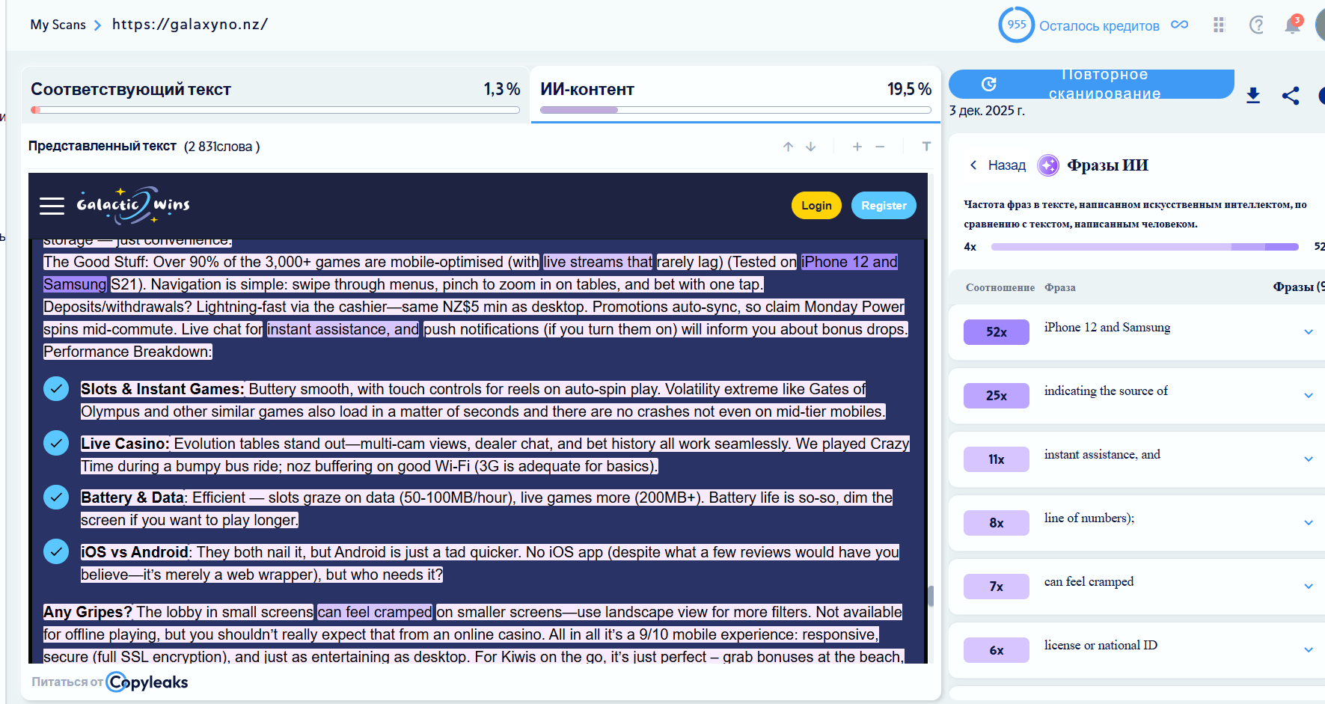
Task: Click the yellow Login button
Action: 816,206
